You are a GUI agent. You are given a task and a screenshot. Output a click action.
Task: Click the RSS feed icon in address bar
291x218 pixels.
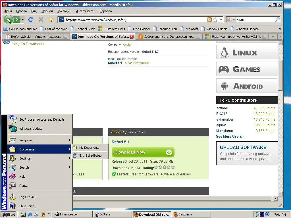[x=209, y=20]
